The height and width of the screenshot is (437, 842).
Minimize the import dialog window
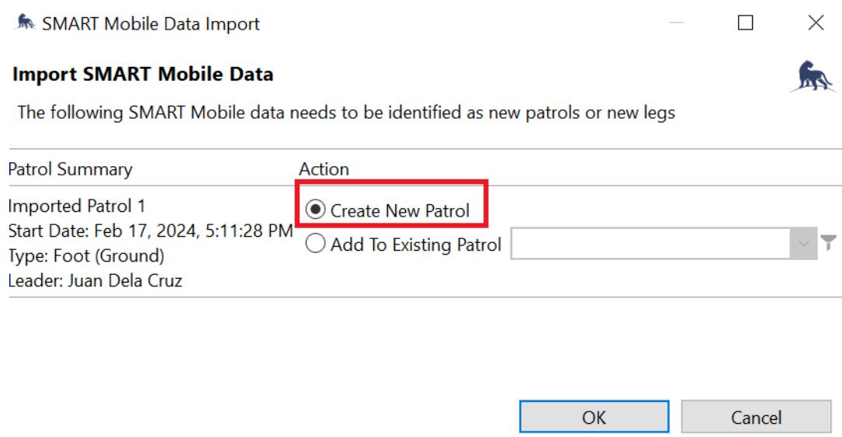coord(677,24)
